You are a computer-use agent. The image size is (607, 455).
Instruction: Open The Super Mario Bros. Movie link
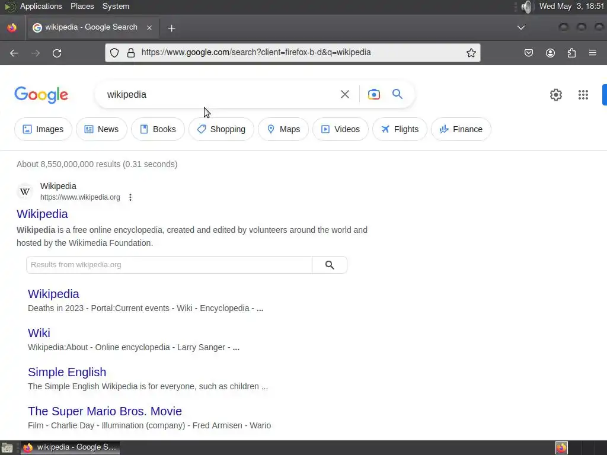[x=105, y=411]
